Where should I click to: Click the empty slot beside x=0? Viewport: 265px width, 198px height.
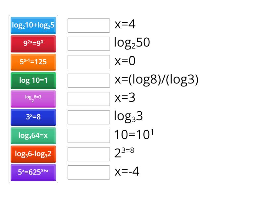pos(88,62)
